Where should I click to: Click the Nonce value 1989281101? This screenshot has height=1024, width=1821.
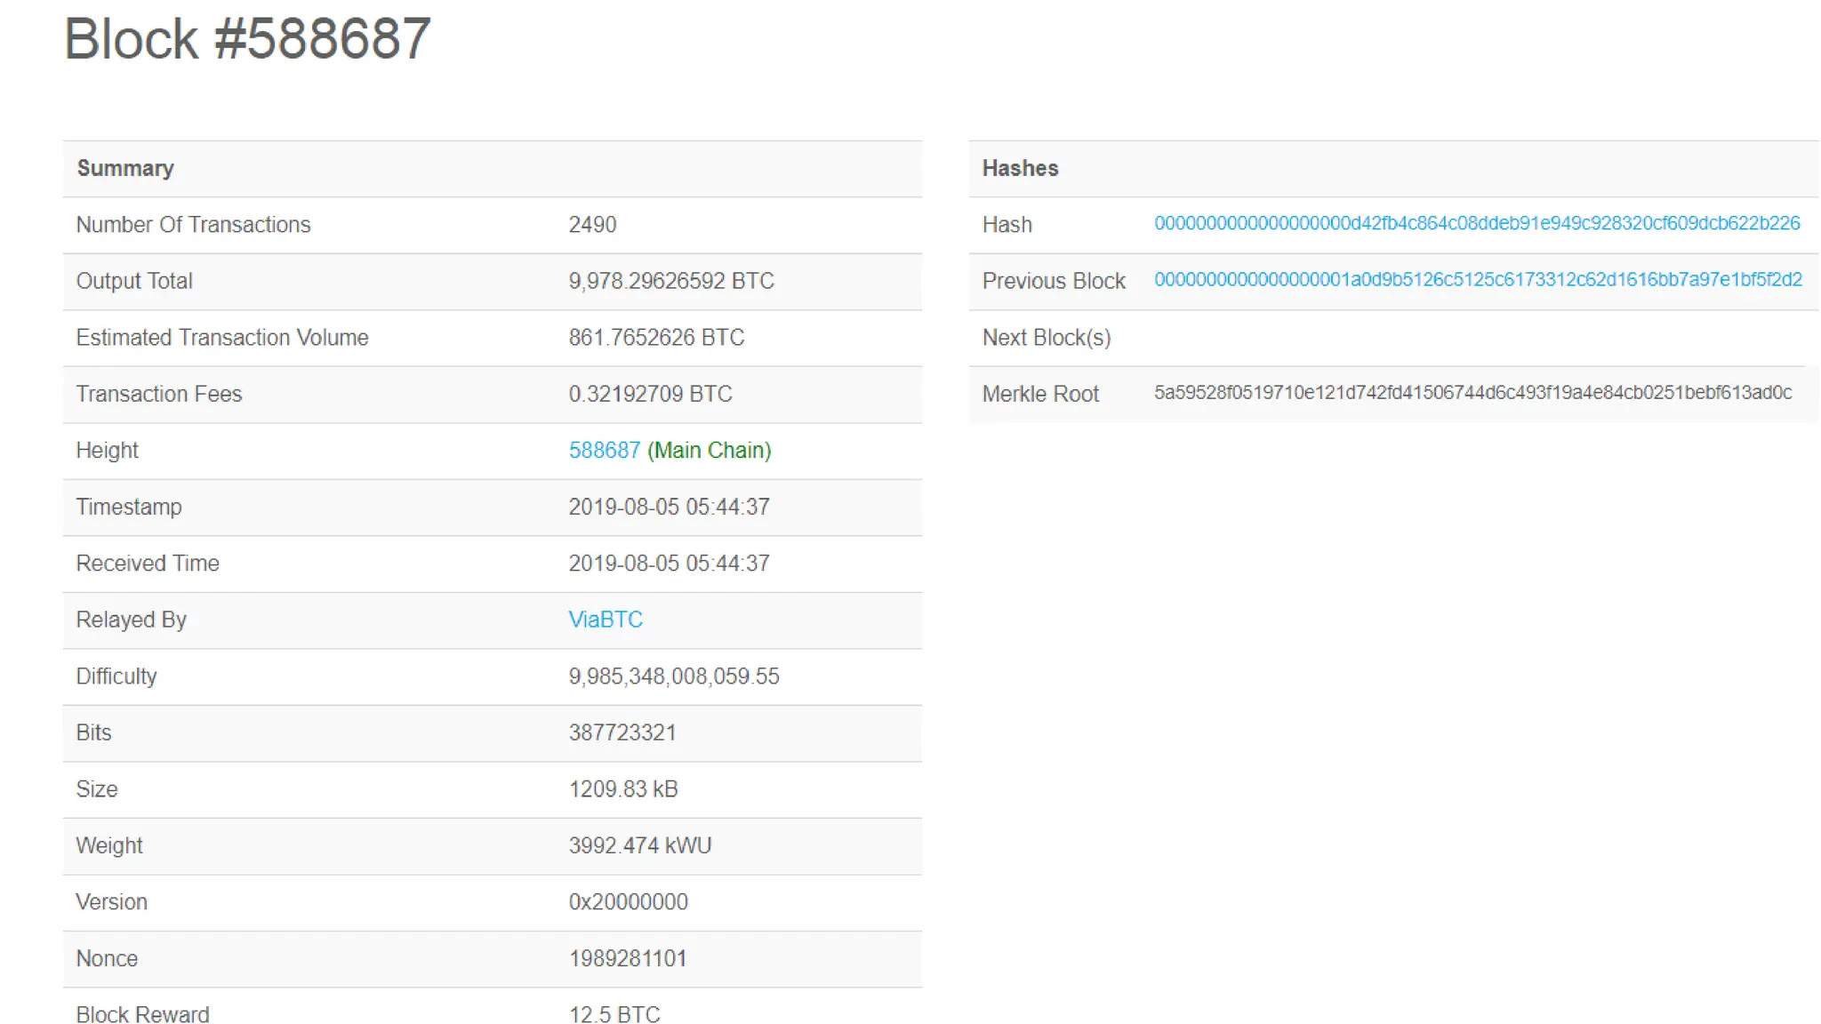627,958
